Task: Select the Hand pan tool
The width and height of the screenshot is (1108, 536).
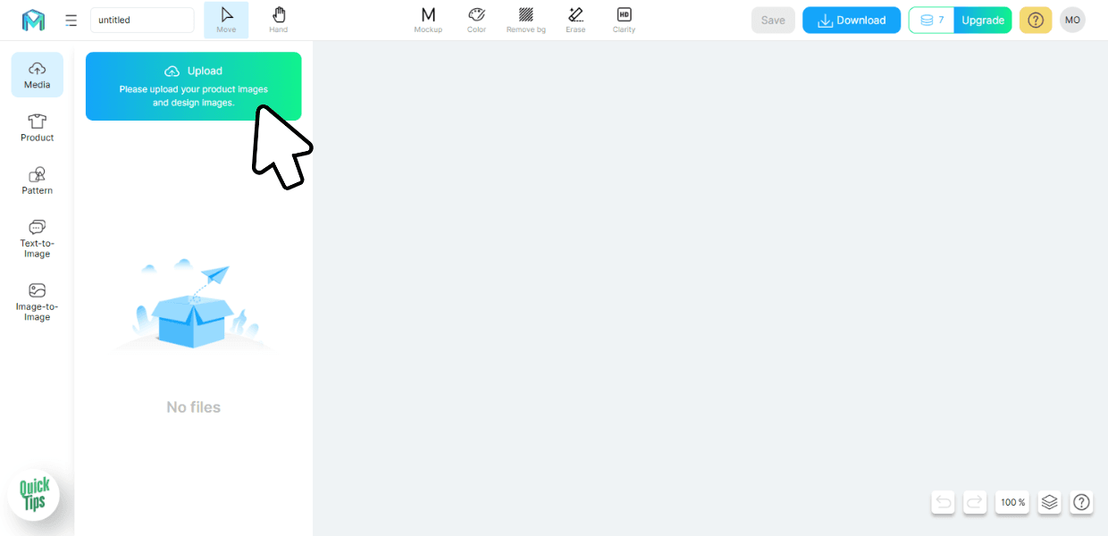Action: click(x=279, y=20)
